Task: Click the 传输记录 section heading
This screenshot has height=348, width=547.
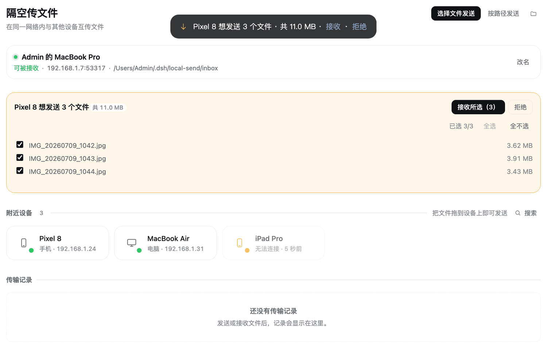Action: click(x=19, y=280)
